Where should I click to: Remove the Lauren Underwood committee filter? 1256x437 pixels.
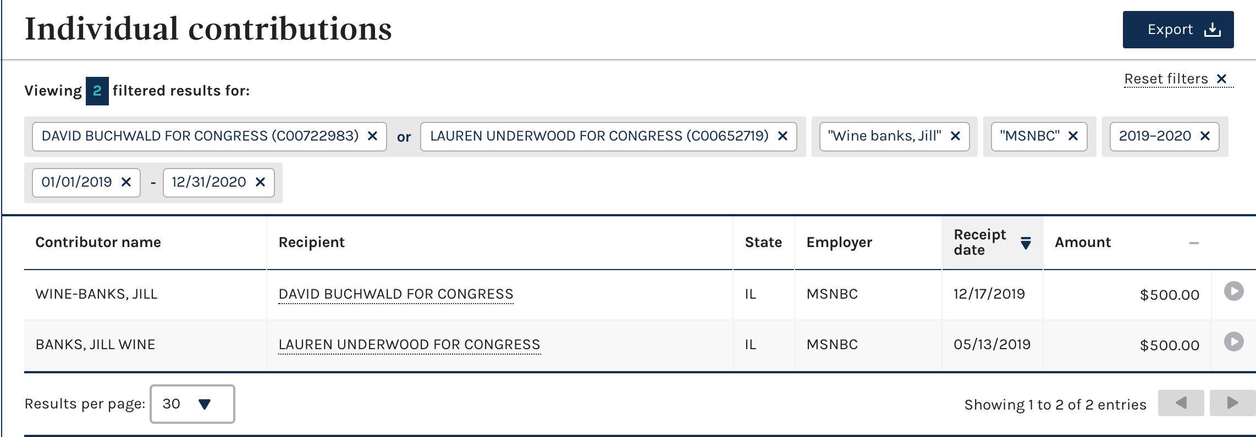tap(783, 136)
